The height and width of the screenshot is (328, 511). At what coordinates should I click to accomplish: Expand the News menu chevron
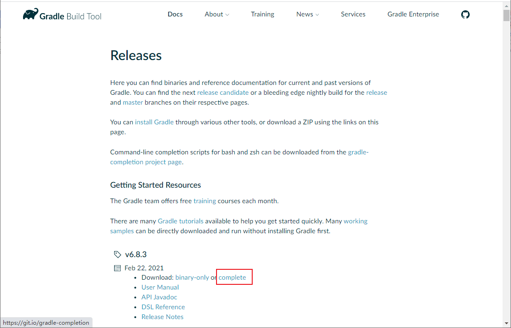pos(317,15)
